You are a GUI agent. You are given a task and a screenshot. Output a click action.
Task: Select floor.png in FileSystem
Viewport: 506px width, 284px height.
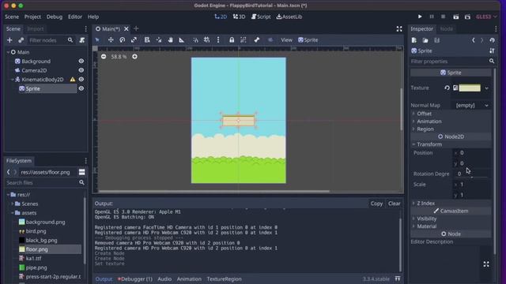[37, 249]
